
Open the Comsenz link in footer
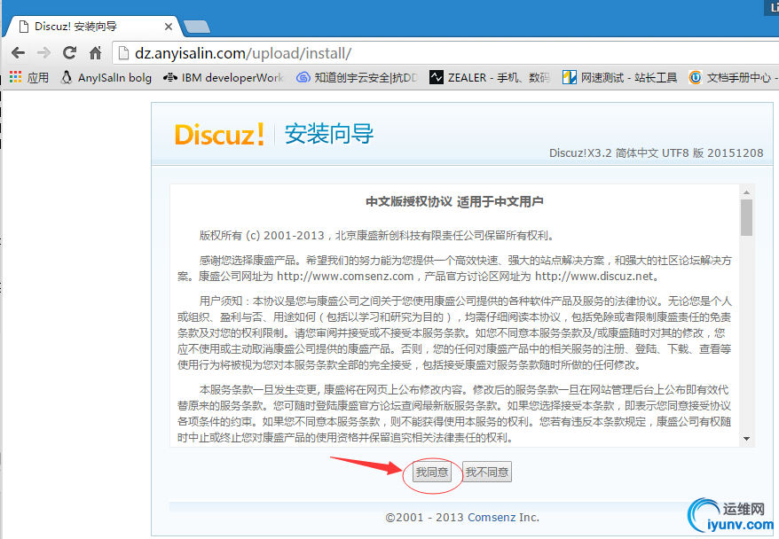point(492,517)
